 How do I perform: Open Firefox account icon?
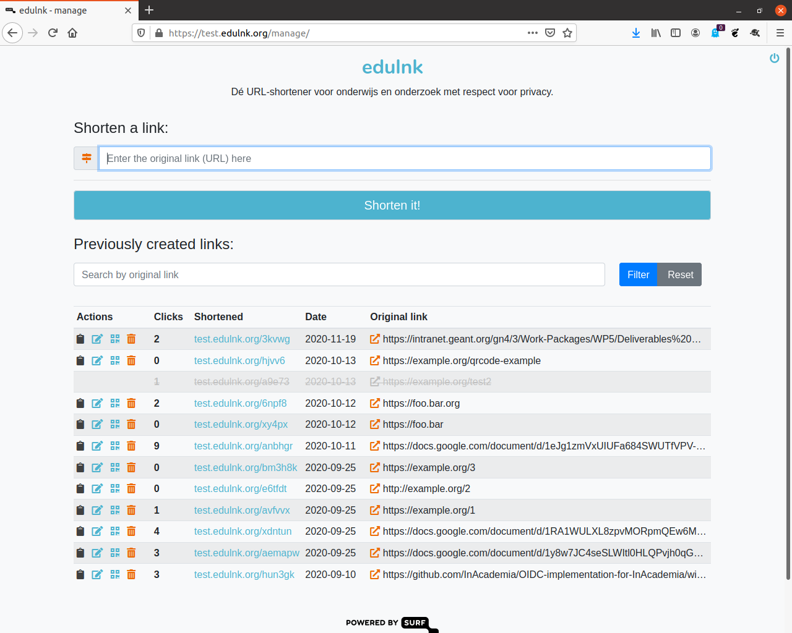[695, 33]
